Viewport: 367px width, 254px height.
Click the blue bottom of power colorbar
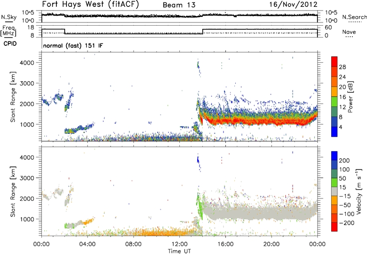(x=334, y=132)
